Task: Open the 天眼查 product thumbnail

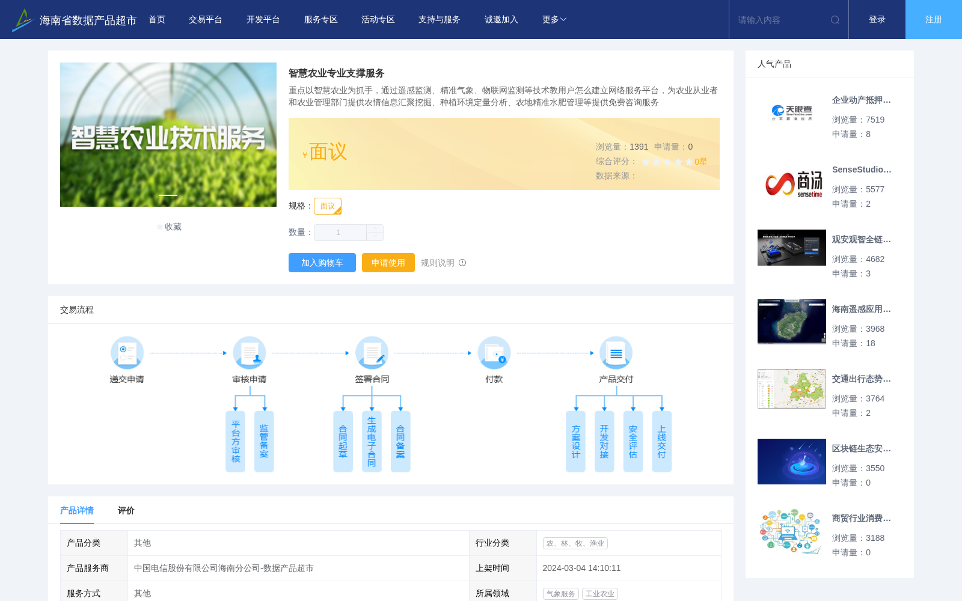Action: click(792, 113)
